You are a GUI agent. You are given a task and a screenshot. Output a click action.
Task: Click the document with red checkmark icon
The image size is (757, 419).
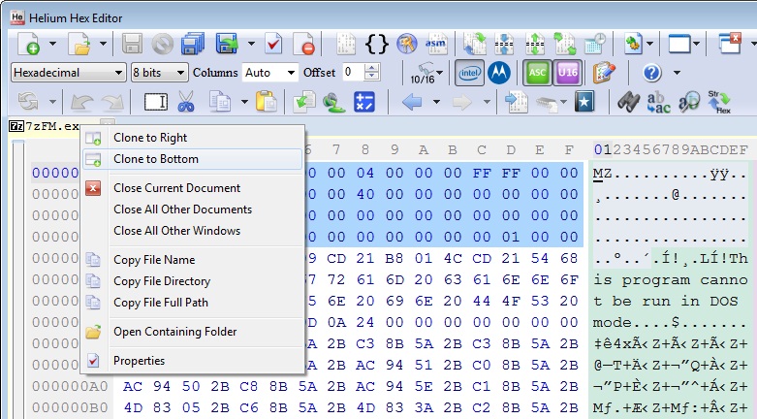click(x=273, y=44)
